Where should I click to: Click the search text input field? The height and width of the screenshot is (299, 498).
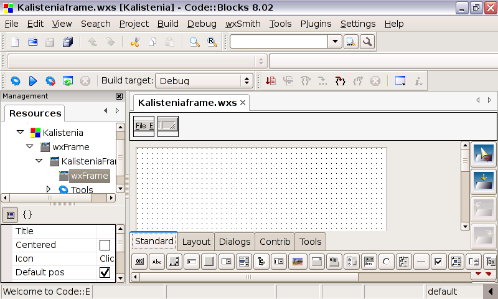coord(279,42)
